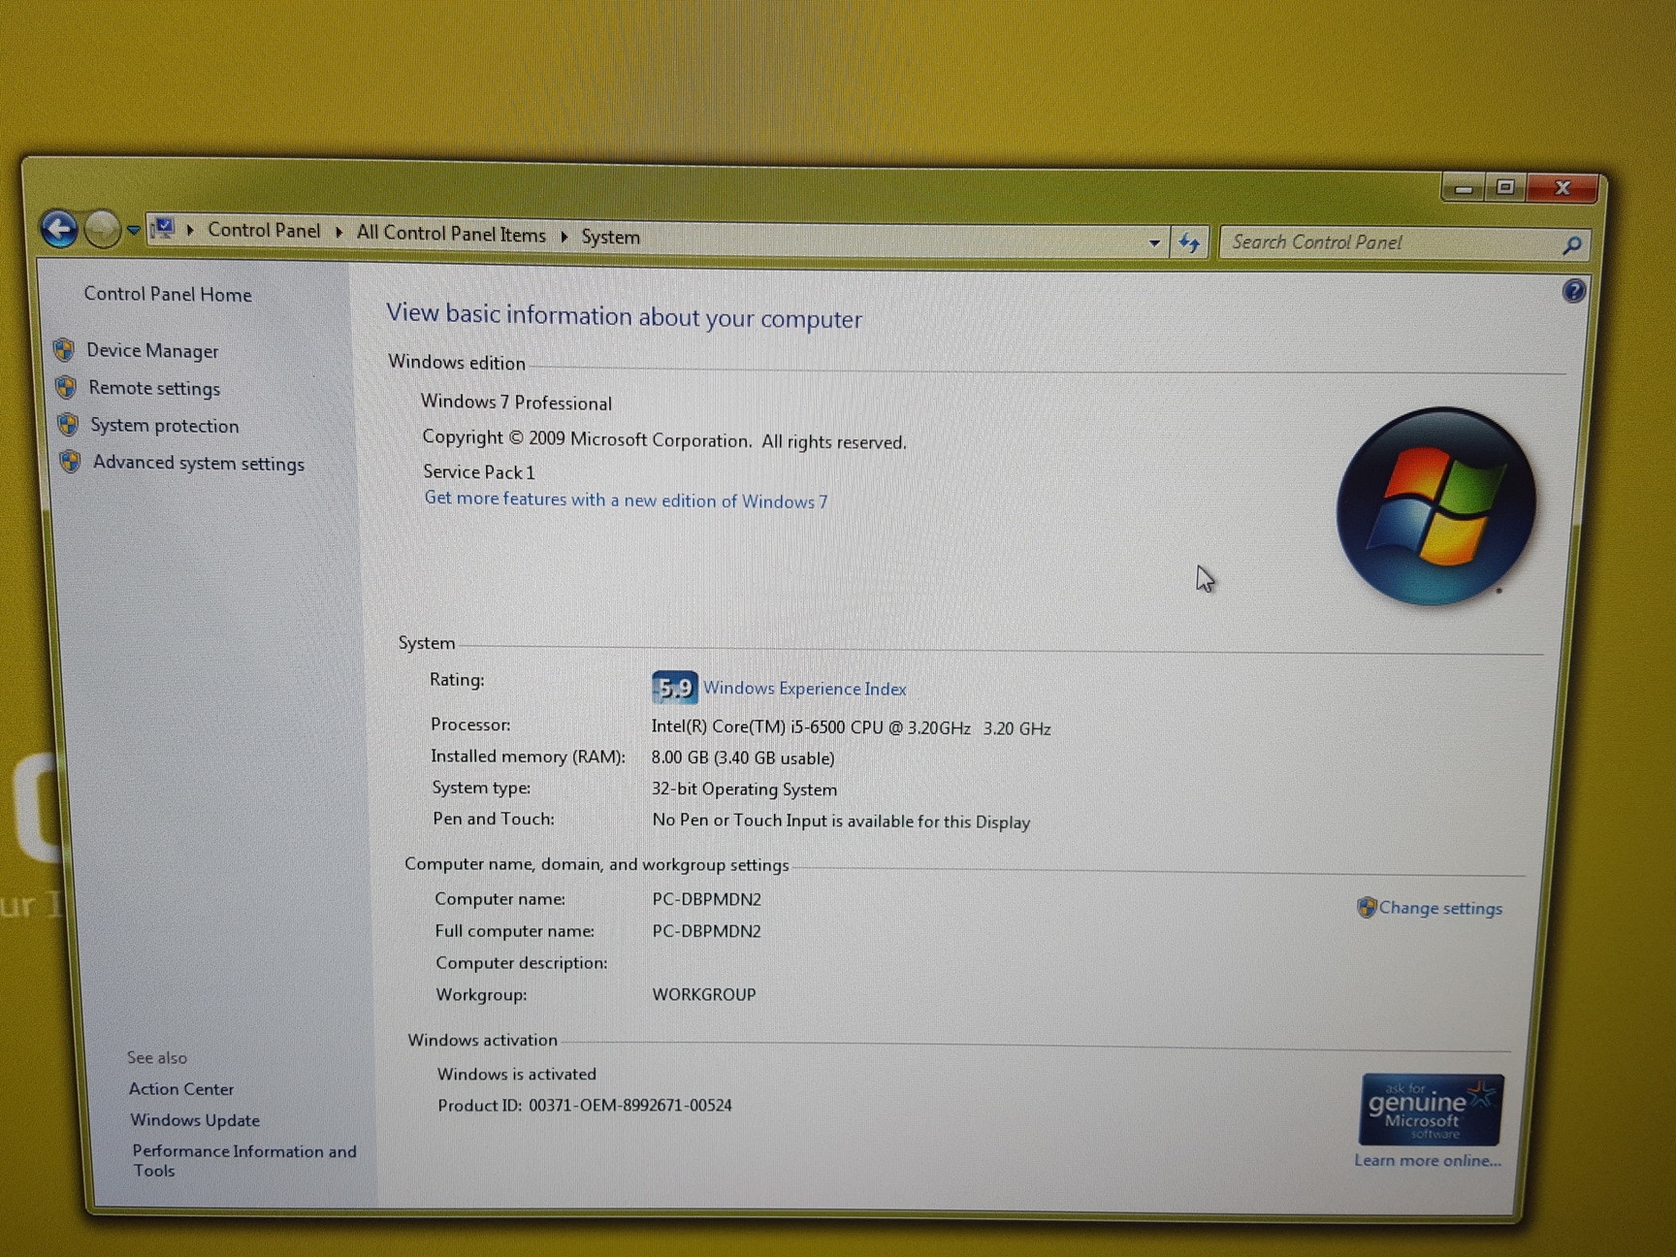This screenshot has height=1257, width=1676.
Task: Open System protection
Action: [x=164, y=426]
